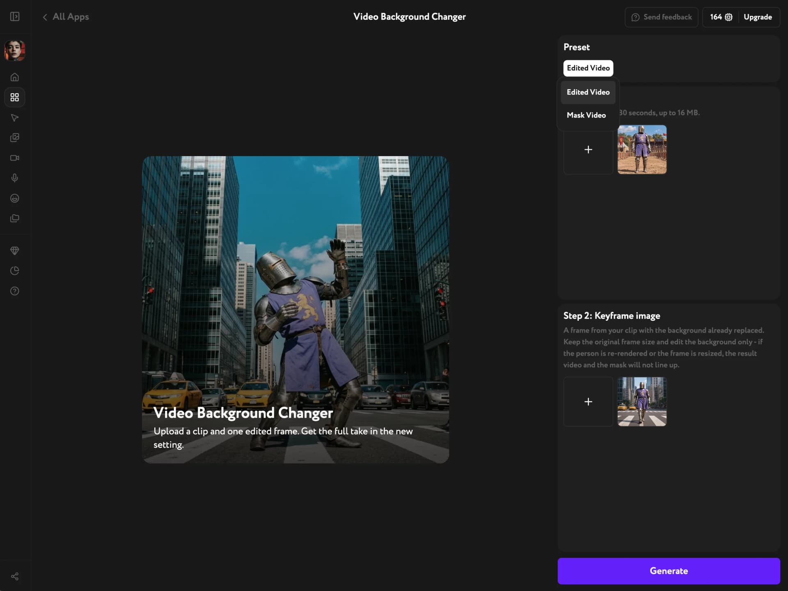Select the knight city street keyframe thumbnail
The height and width of the screenshot is (591, 788).
[x=642, y=402]
